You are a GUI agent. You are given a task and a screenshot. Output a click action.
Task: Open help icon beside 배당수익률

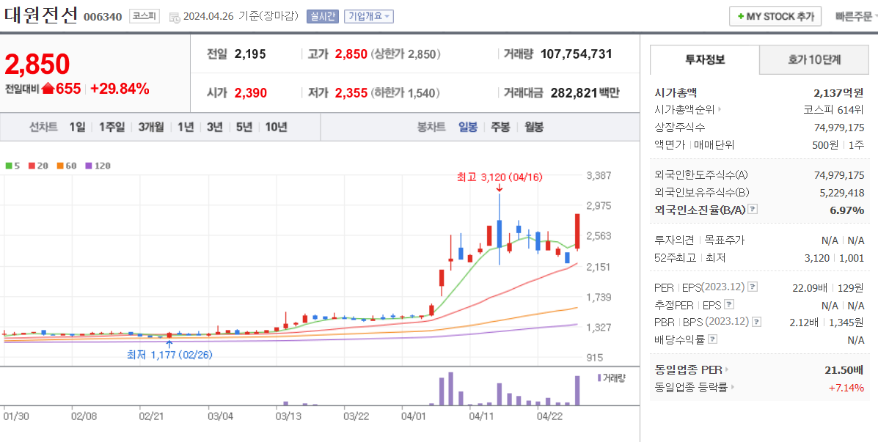click(713, 339)
